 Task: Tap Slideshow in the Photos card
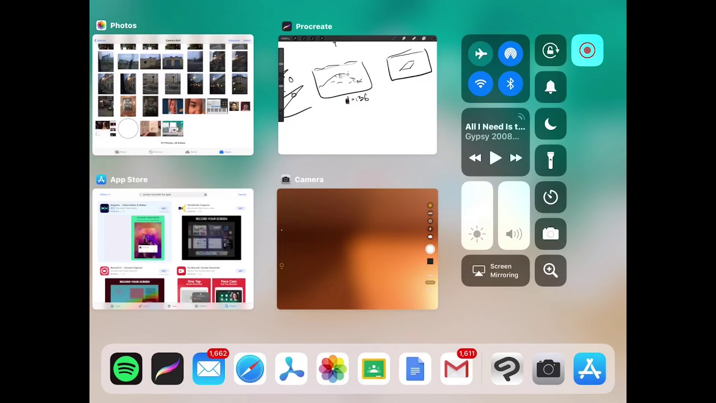[x=234, y=41]
